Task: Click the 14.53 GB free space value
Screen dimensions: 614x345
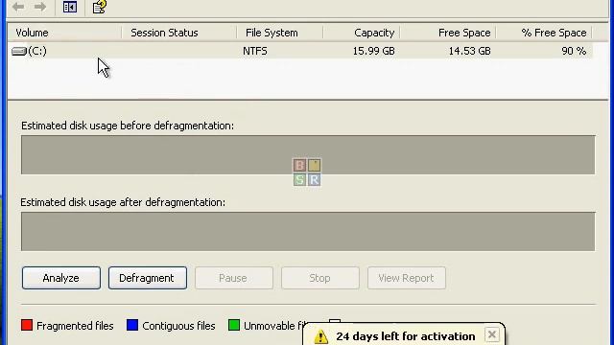Action: [469, 51]
